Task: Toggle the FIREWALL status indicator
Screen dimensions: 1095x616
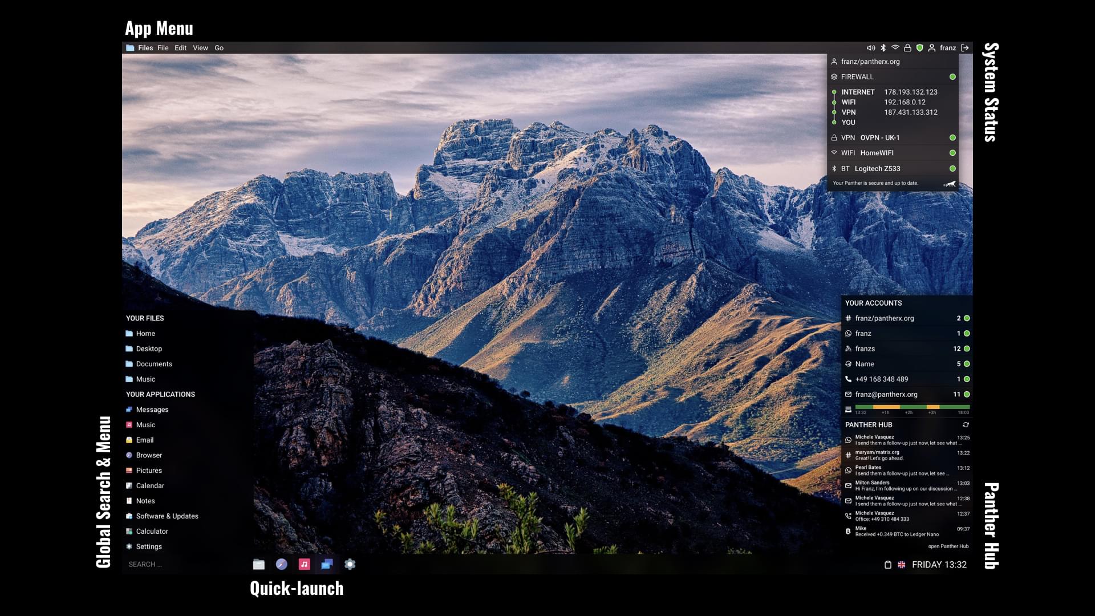Action: click(x=952, y=76)
